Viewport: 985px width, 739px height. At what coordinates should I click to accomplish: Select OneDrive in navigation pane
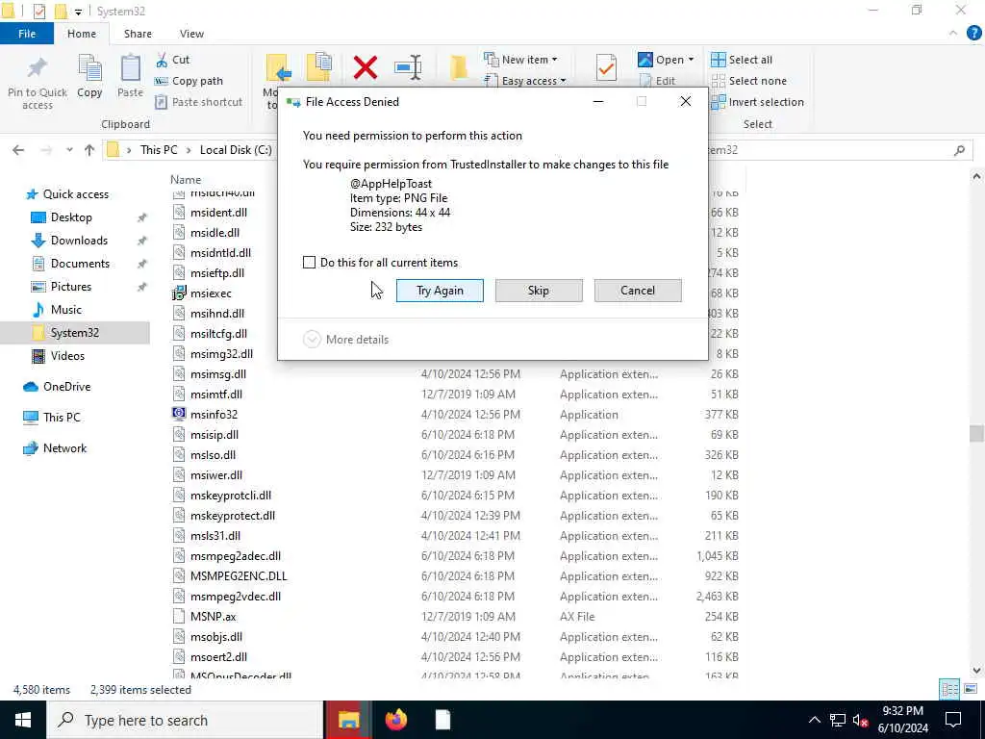pos(66,387)
